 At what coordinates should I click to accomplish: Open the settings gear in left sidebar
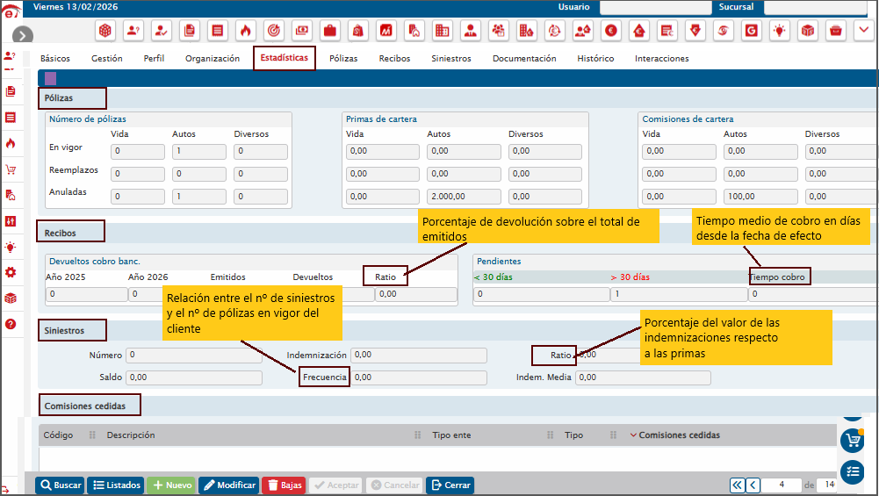coord(10,272)
